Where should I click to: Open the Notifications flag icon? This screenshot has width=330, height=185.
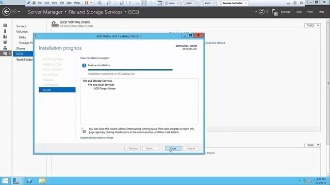click(274, 12)
